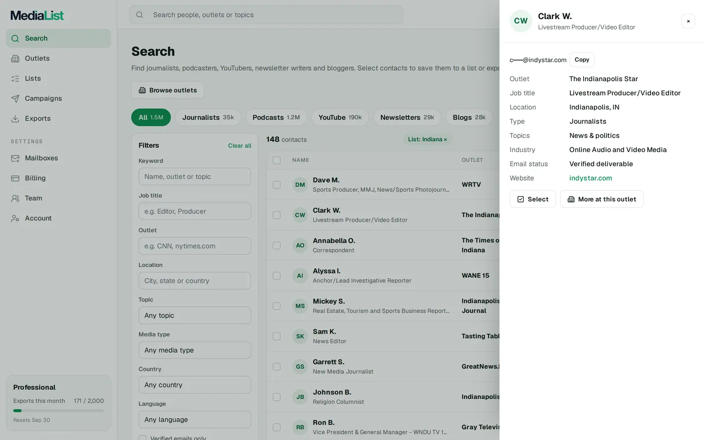
Task: Check the box for Clark W. row
Action: point(277,215)
